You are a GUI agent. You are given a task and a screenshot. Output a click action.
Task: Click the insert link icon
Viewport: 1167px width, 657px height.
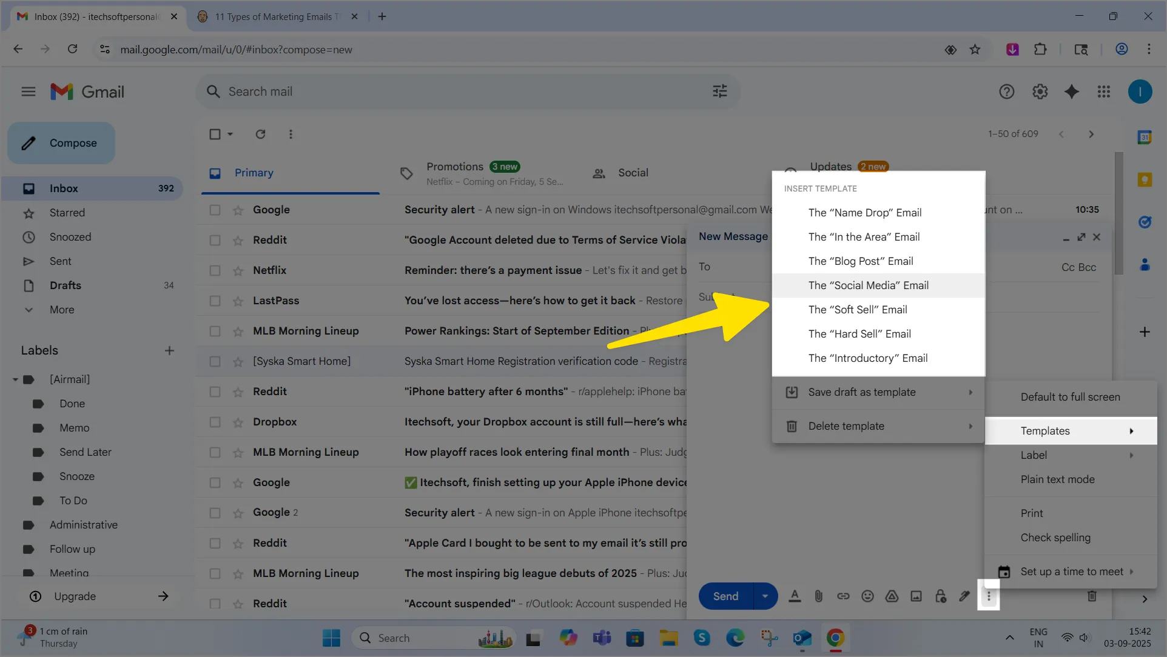[843, 596]
